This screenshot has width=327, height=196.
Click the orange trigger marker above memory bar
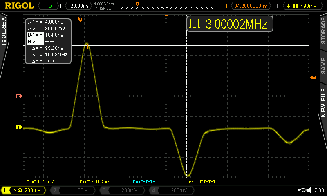point(137,4)
